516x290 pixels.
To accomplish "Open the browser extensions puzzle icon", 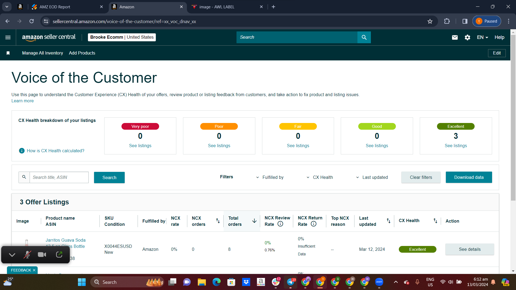I will pos(447,21).
